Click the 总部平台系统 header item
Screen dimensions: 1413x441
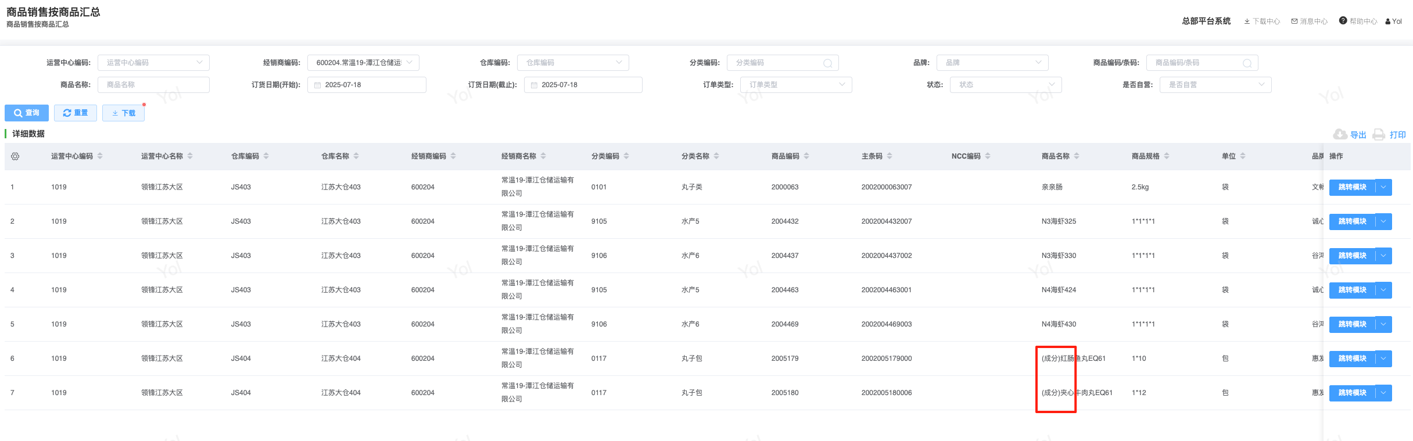click(x=1206, y=21)
